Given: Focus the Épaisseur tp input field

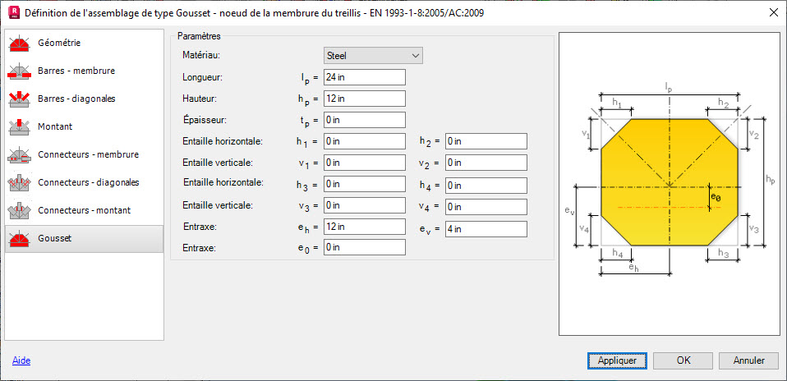Looking at the screenshot, I should [x=365, y=120].
